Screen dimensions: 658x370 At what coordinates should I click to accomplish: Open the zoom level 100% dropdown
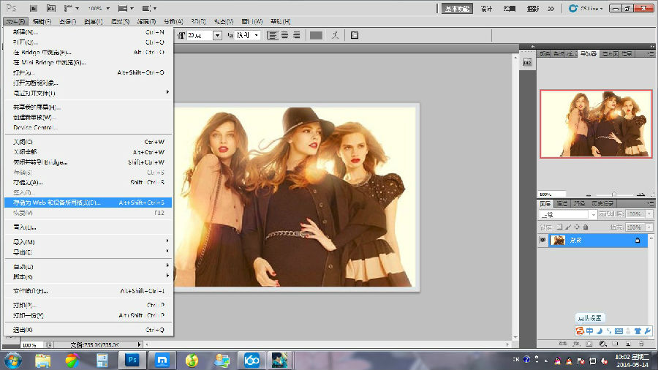tap(99, 8)
